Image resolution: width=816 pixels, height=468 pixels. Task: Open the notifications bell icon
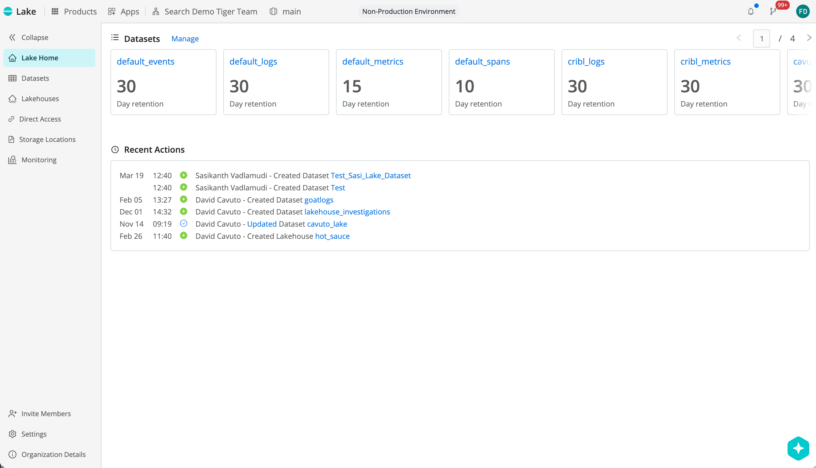coord(751,12)
